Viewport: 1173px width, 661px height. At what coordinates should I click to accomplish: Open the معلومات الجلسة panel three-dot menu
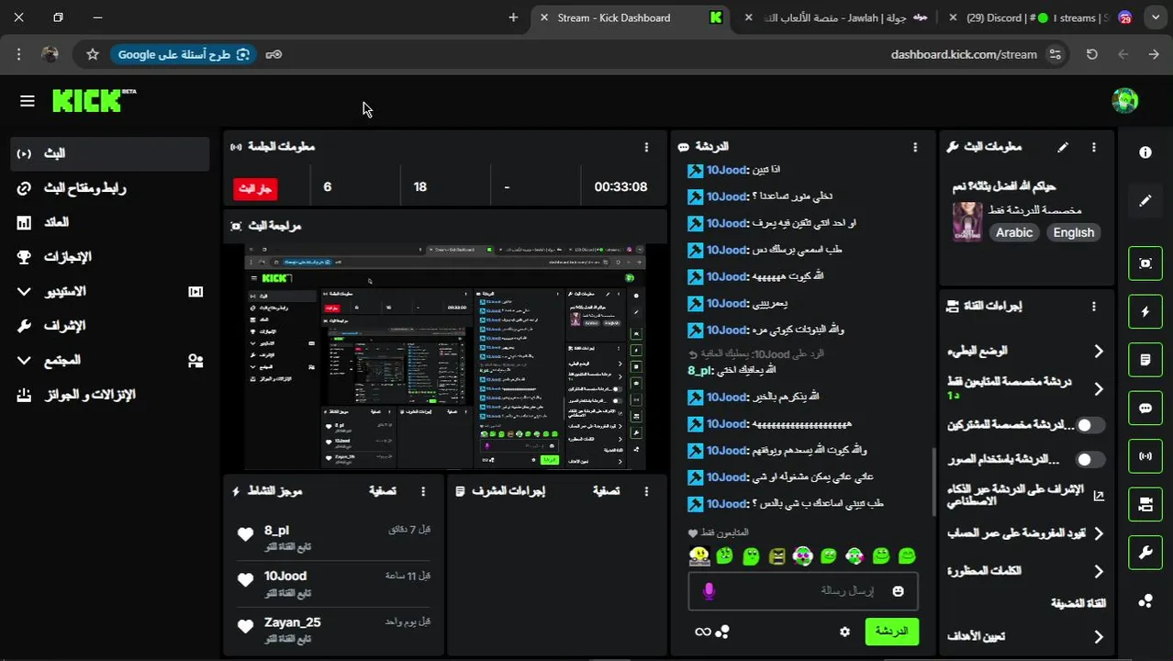[646, 147]
